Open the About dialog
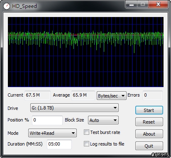The width and height of the screenshot is (171, 158). pyautogui.click(x=149, y=134)
